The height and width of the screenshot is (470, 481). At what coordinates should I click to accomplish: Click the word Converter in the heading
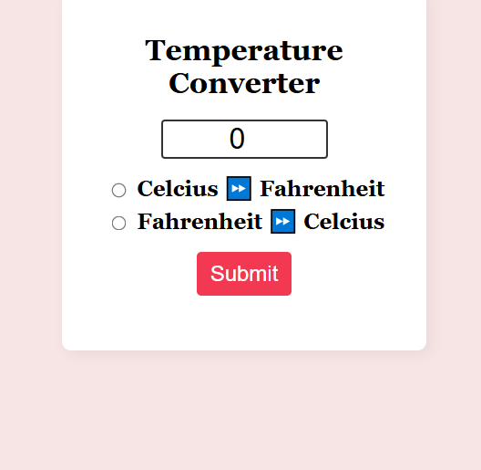click(244, 84)
